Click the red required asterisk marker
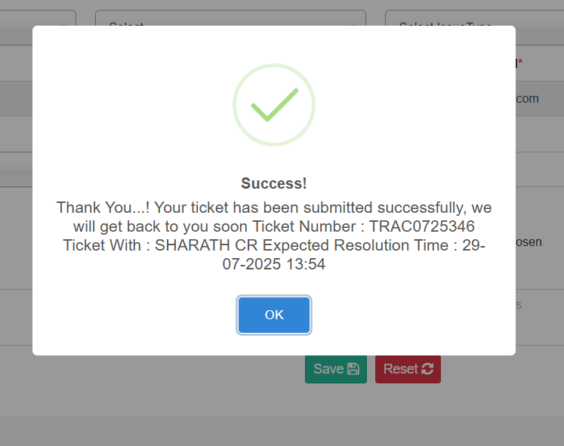This screenshot has height=446, width=564. pos(520,63)
